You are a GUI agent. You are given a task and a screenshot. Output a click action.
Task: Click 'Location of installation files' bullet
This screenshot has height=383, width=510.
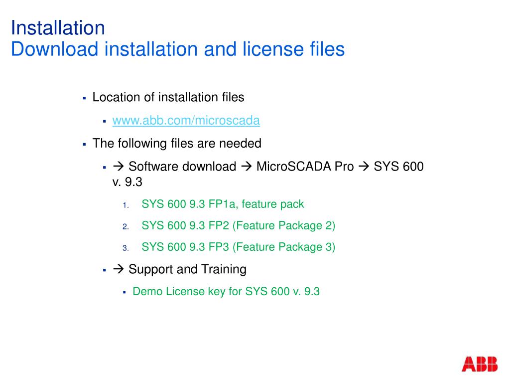[x=168, y=97]
